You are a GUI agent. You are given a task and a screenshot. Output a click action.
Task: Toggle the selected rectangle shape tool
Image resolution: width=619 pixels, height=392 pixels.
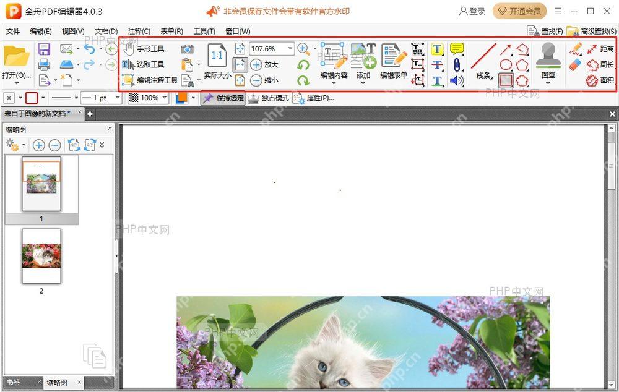[506, 80]
